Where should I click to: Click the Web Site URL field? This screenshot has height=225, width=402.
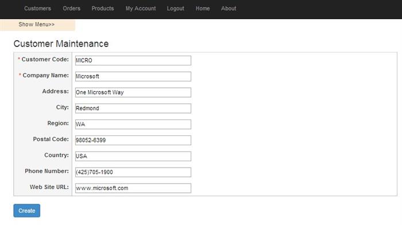[133, 188]
